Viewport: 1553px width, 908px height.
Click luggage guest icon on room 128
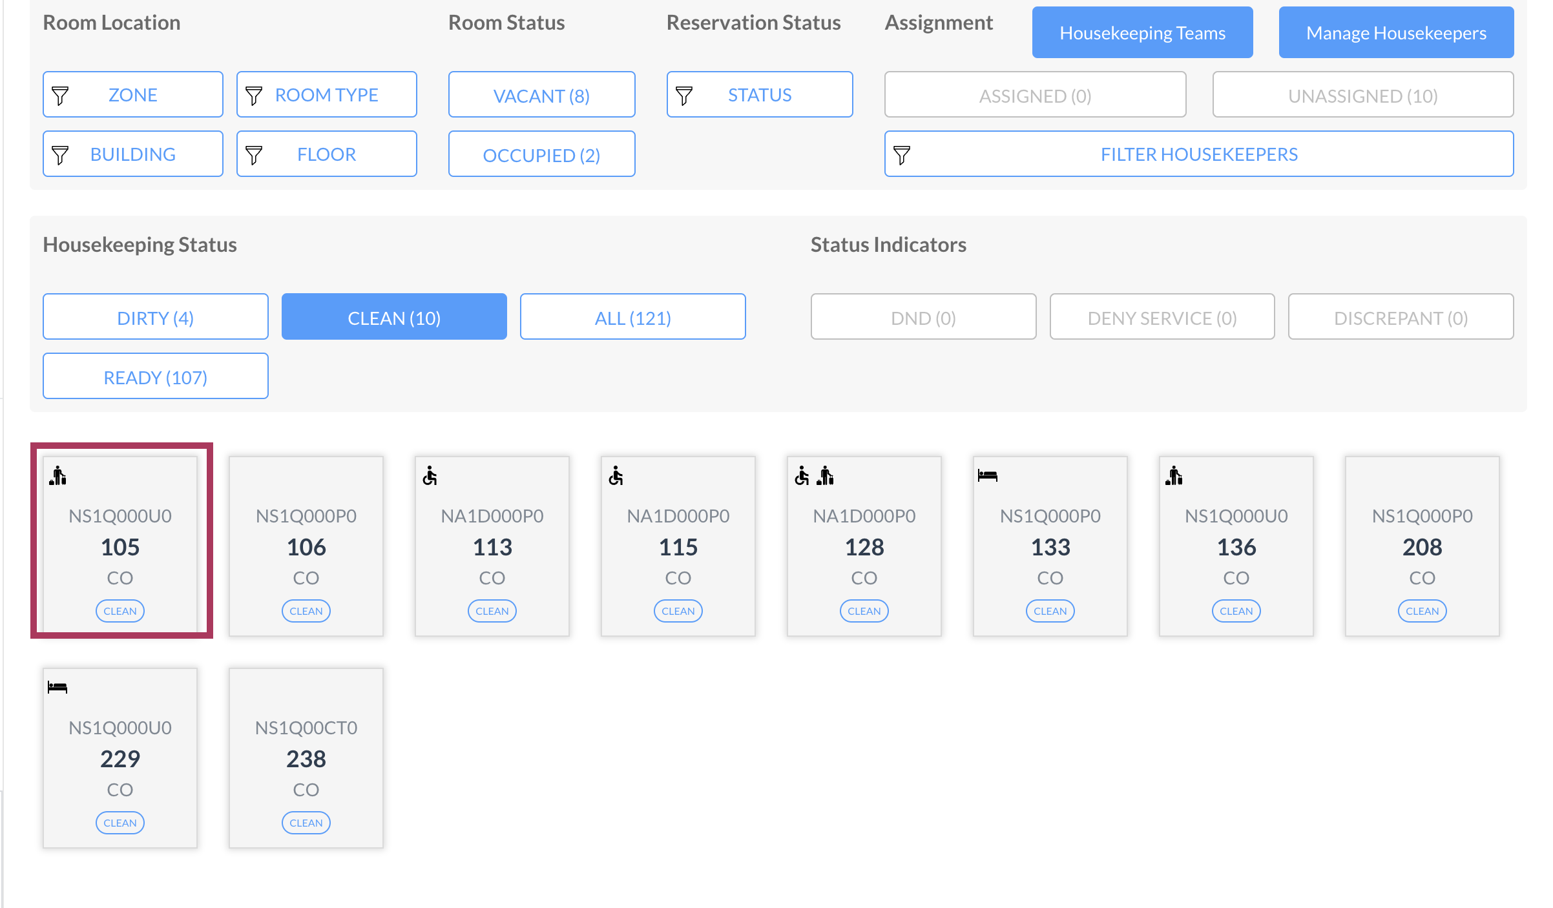tap(826, 476)
